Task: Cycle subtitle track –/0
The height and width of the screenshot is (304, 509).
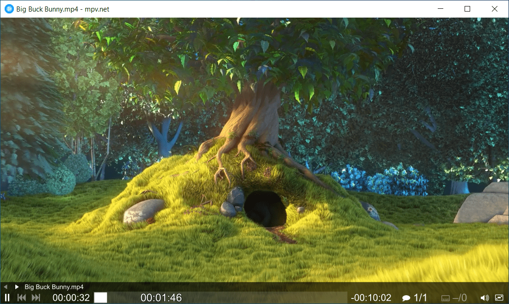Action: point(454,298)
